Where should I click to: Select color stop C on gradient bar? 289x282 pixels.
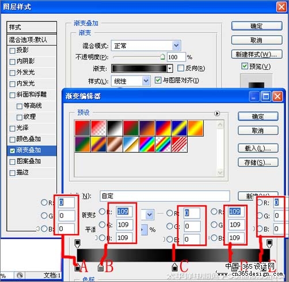click(174, 267)
